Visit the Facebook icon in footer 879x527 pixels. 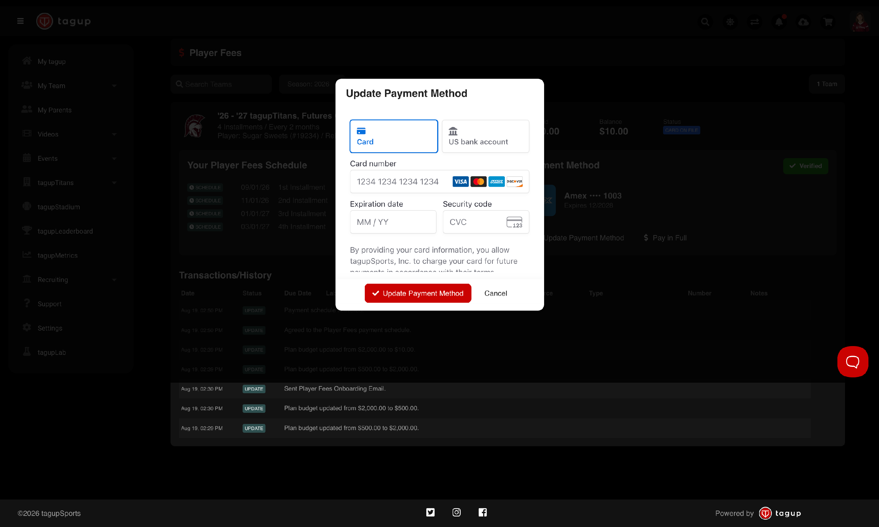483,512
